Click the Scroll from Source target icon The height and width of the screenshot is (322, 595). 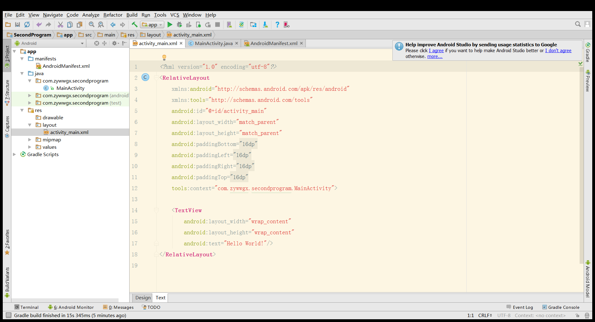(97, 43)
